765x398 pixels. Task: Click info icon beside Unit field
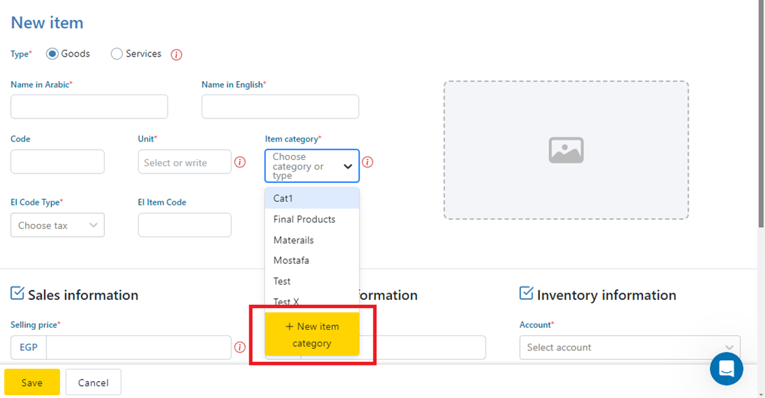pos(240,163)
